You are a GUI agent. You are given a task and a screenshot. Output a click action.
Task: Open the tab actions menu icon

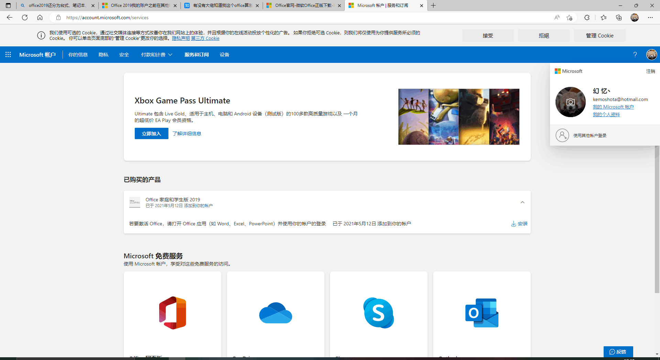click(x=8, y=5)
